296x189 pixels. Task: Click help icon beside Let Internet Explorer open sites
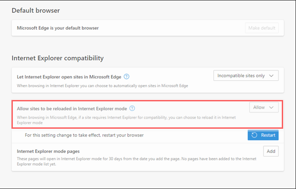click(127, 77)
